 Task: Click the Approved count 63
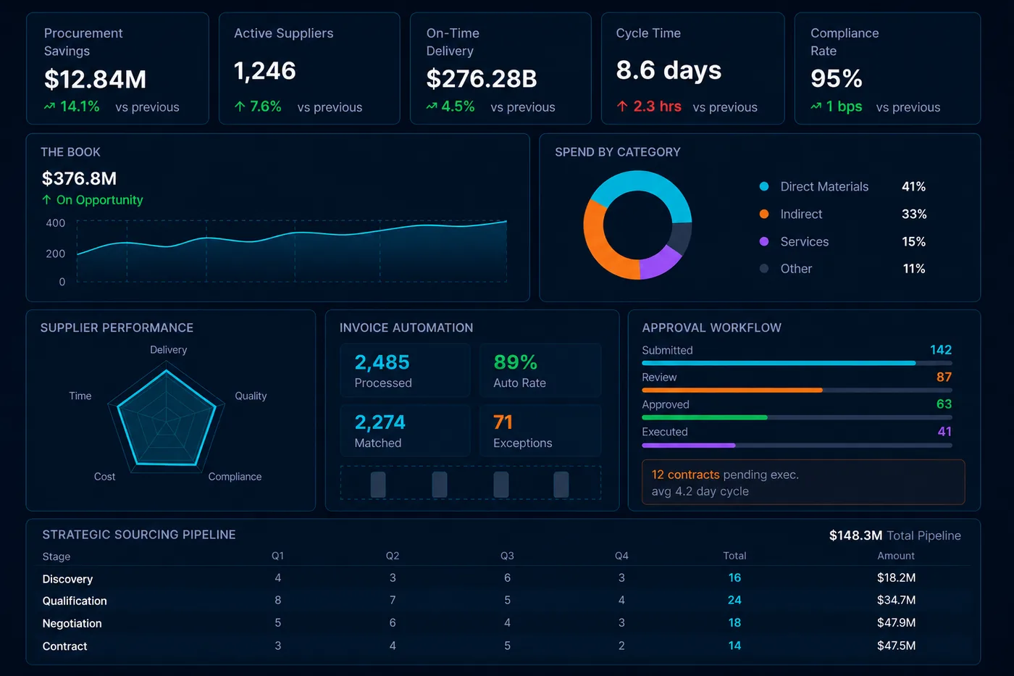[944, 404]
